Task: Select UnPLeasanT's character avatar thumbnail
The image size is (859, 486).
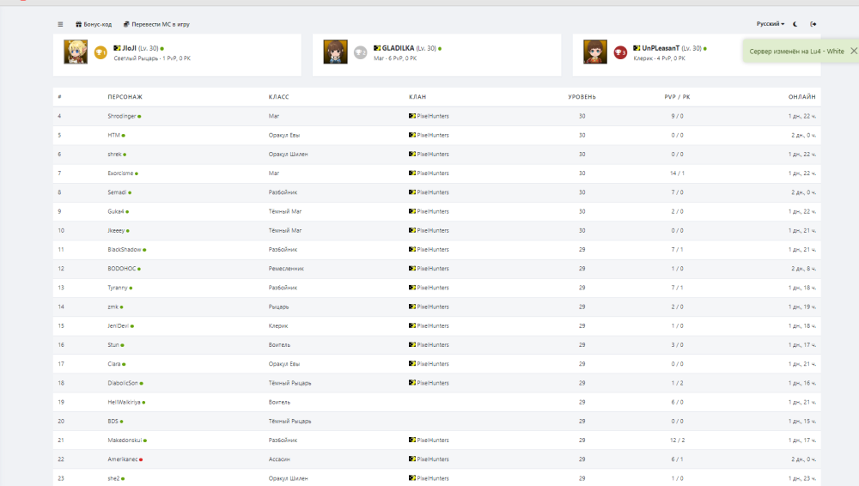Action: point(594,52)
